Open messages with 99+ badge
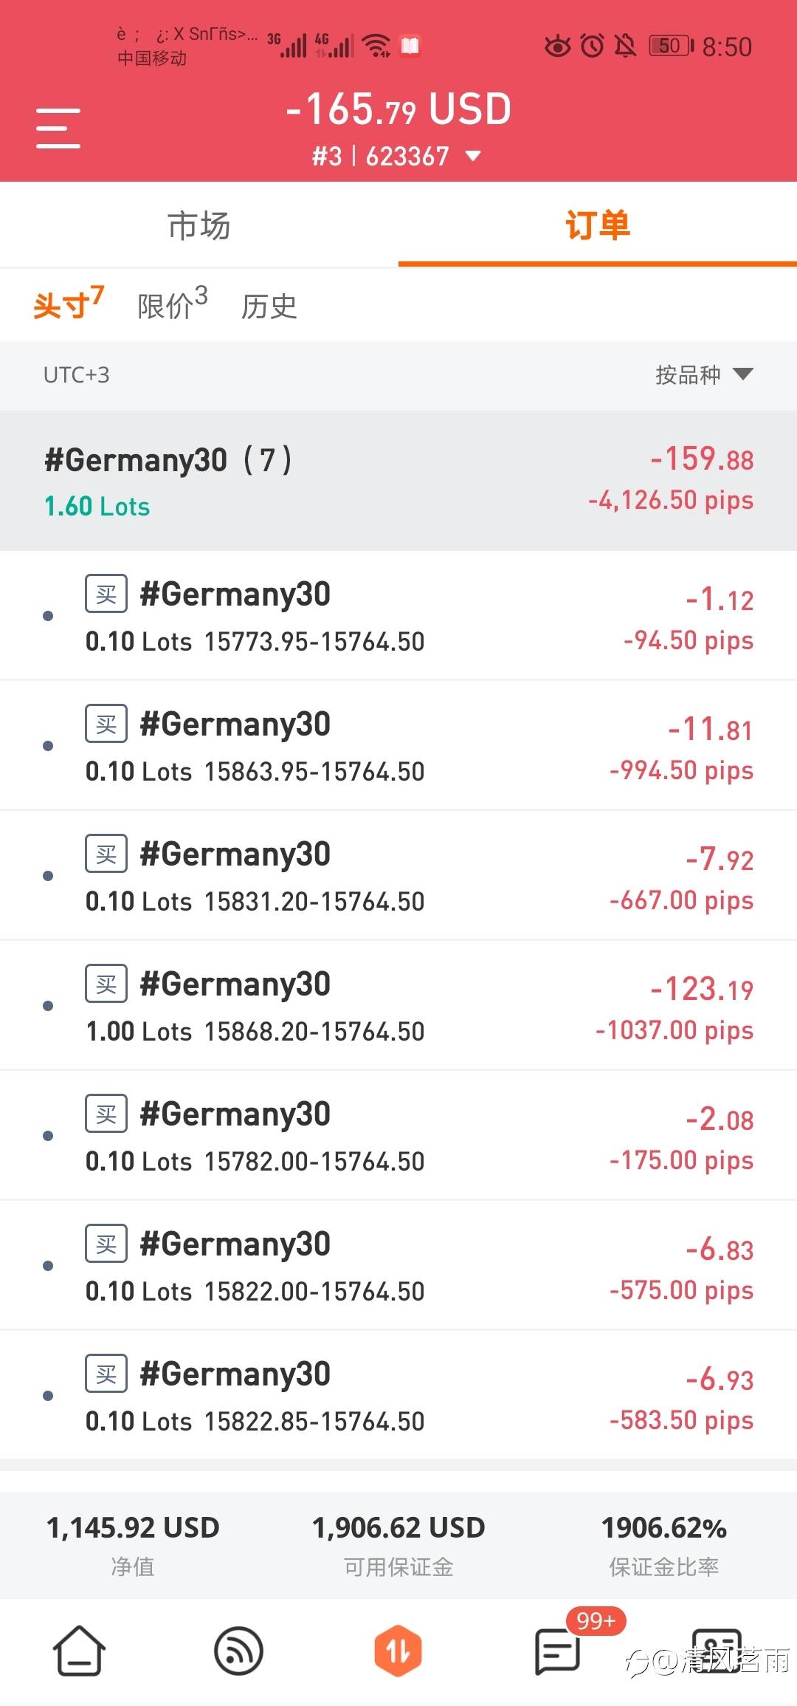Viewport: 797px width, 1706px height. 558,1651
